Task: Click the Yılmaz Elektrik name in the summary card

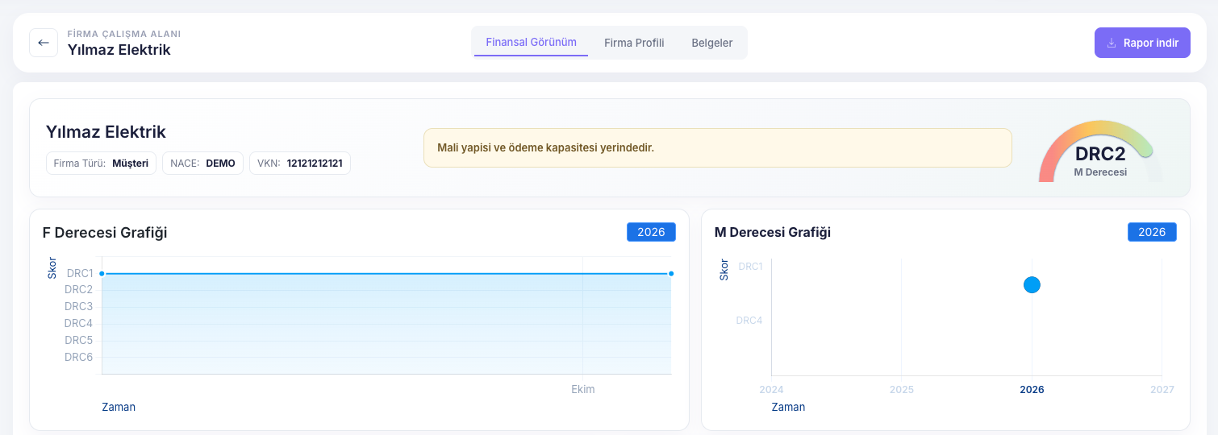Action: [106, 132]
